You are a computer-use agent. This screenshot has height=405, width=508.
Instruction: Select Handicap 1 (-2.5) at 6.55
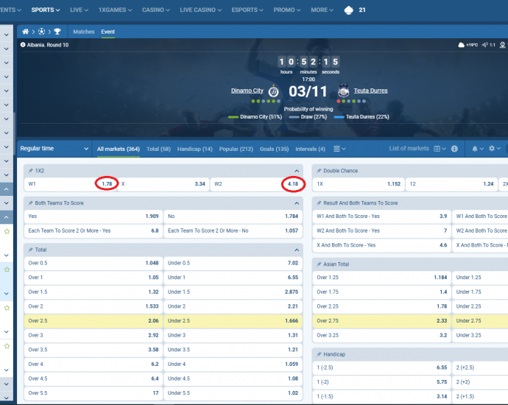coord(381,367)
